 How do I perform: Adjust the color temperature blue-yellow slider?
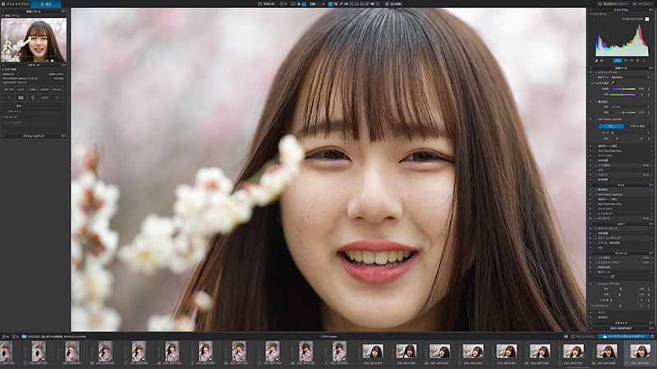pyautogui.click(x=623, y=89)
